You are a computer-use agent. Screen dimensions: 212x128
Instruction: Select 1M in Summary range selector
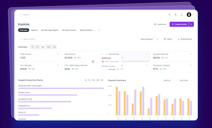pos(54,47)
